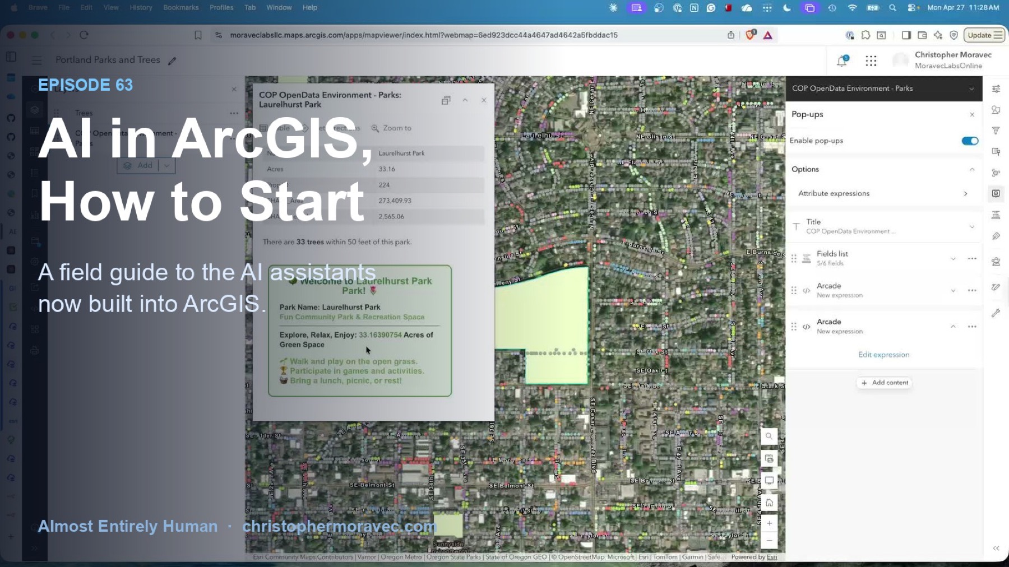Screen dimensions: 1009x567
Task: Dock the Laurelhurst Park pop-up
Action: pos(446,100)
